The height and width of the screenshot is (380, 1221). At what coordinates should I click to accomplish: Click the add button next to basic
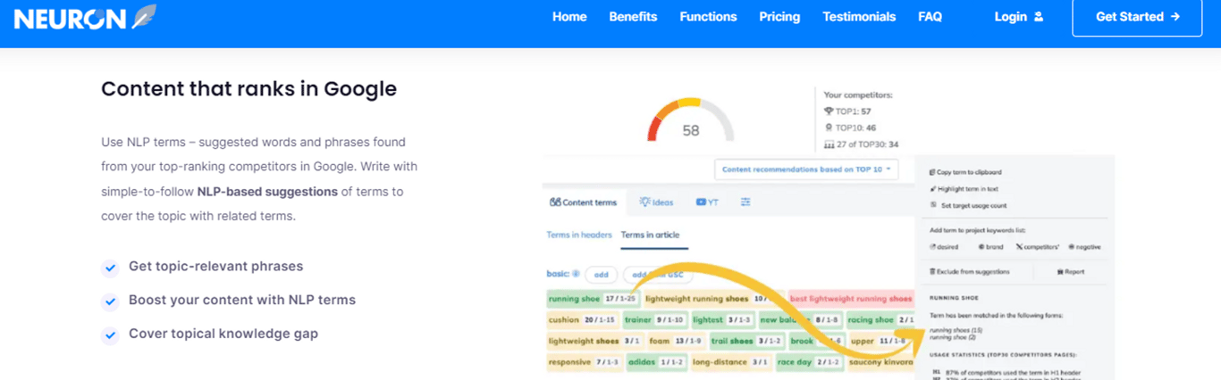tap(602, 275)
